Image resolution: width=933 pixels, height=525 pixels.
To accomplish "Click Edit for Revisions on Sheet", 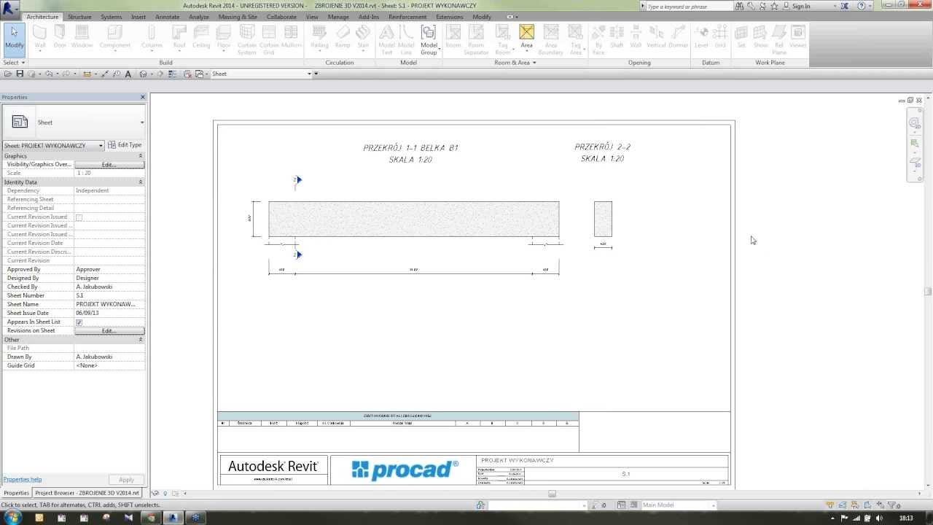I will tap(109, 330).
